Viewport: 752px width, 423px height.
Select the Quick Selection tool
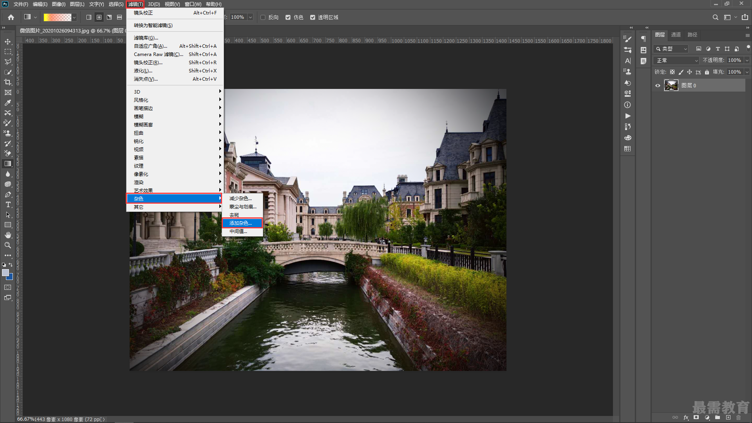pos(8,72)
